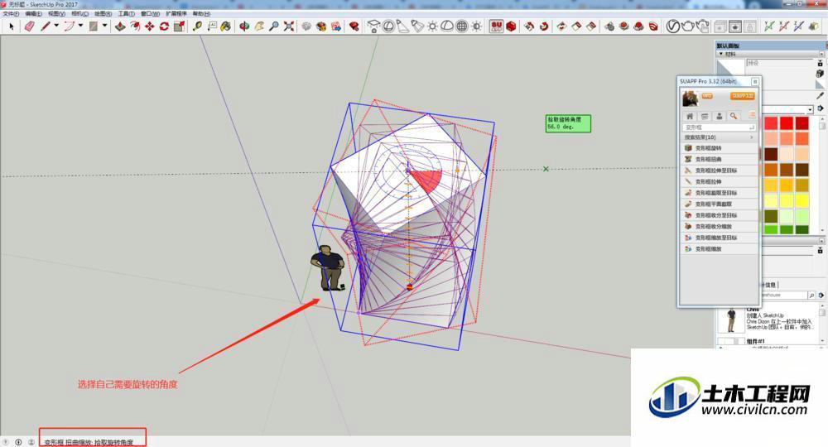Open the 编辑 menu
The width and height of the screenshot is (828, 447).
click(x=33, y=14)
